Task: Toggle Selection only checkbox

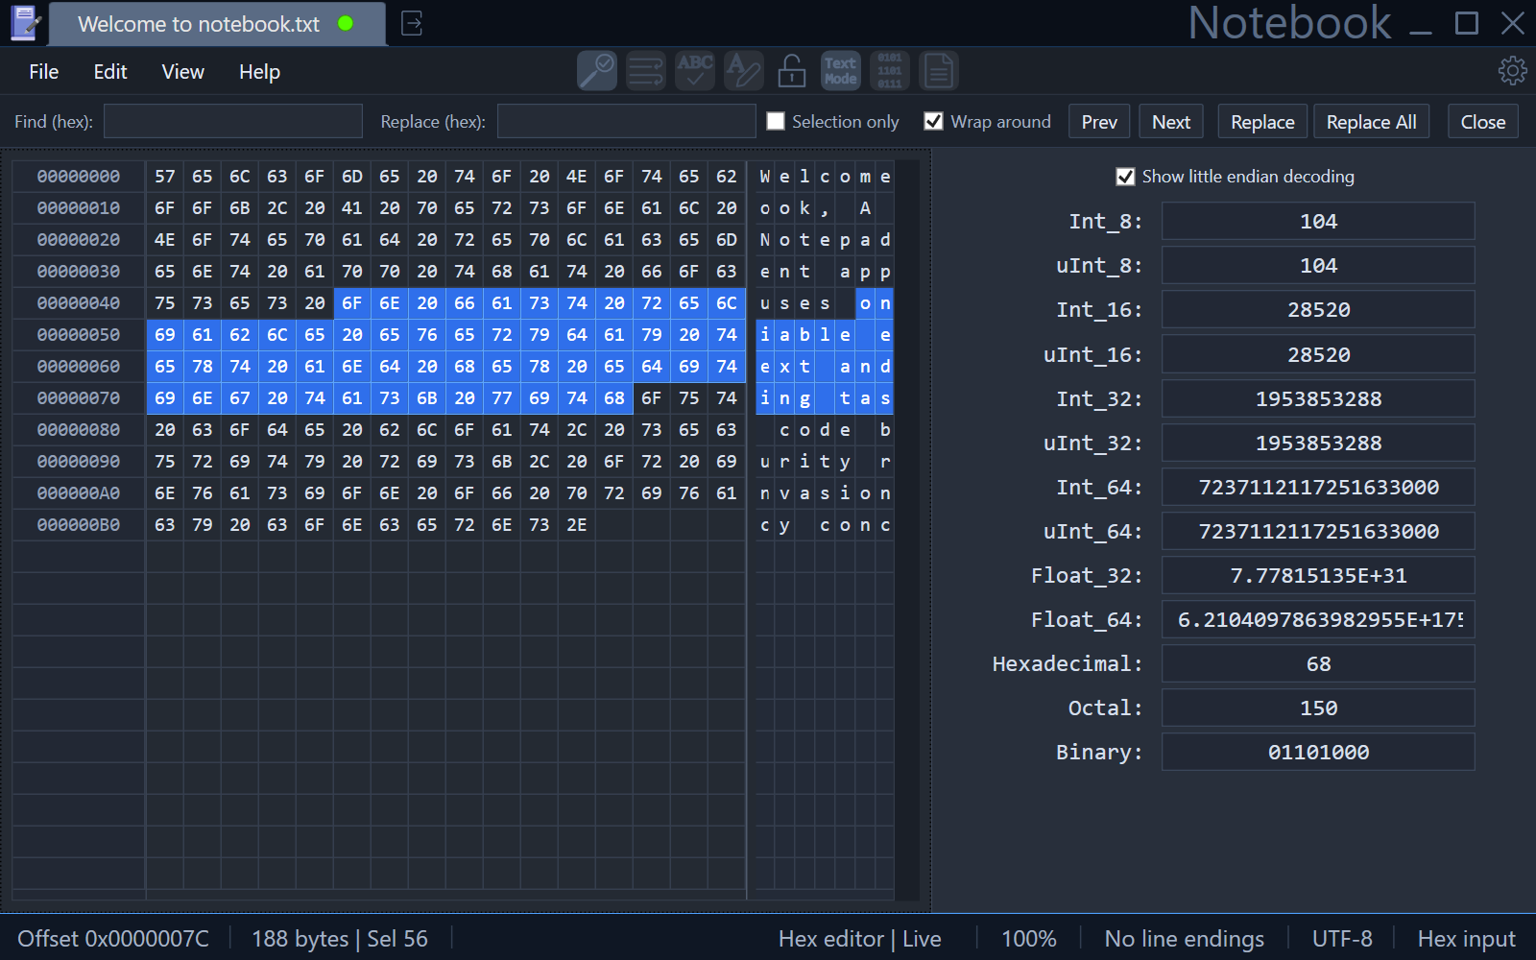Action: tap(776, 121)
